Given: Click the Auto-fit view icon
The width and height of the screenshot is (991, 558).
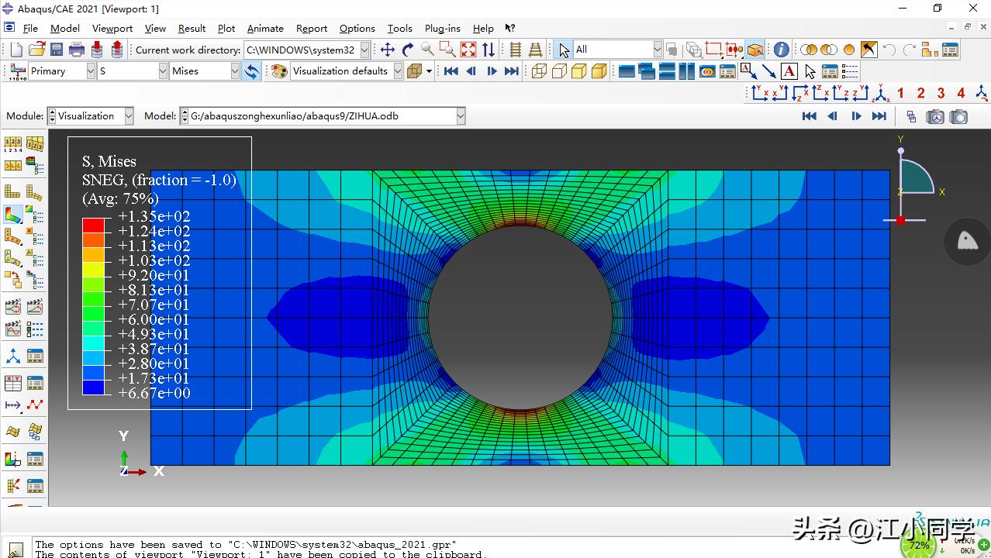Looking at the screenshot, I should coord(468,50).
